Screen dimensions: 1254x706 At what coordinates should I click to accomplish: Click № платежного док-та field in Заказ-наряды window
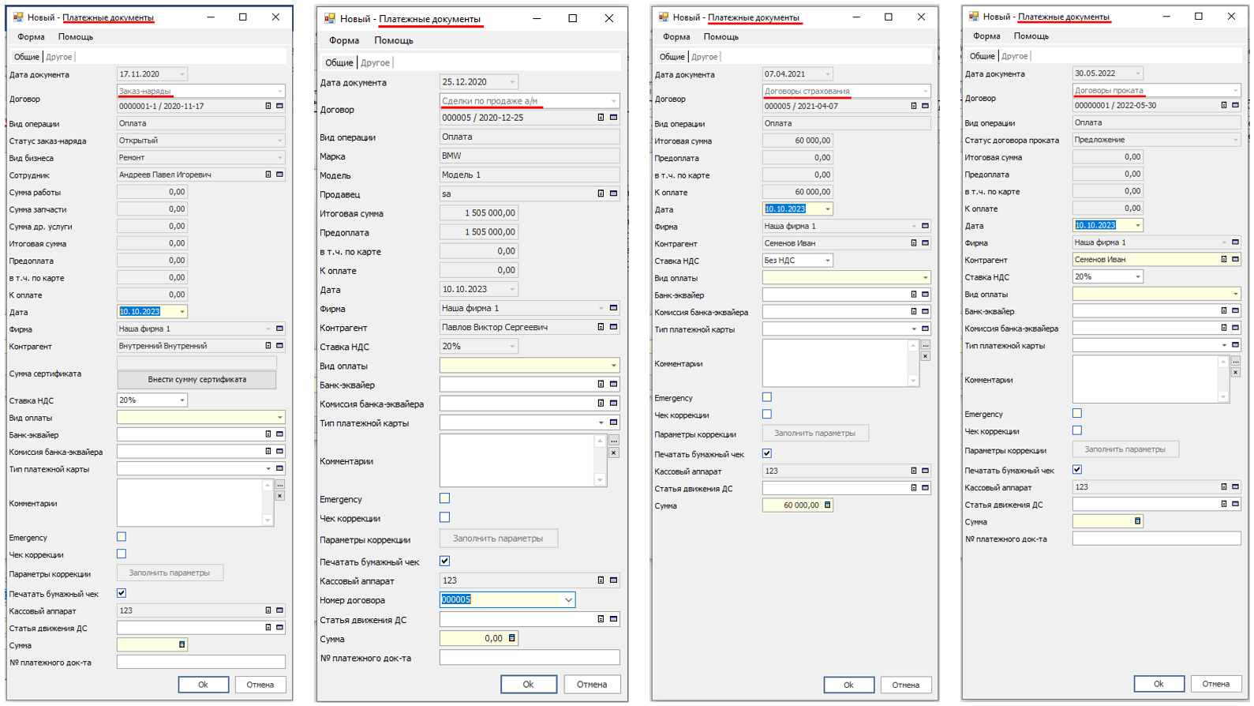tap(200, 663)
